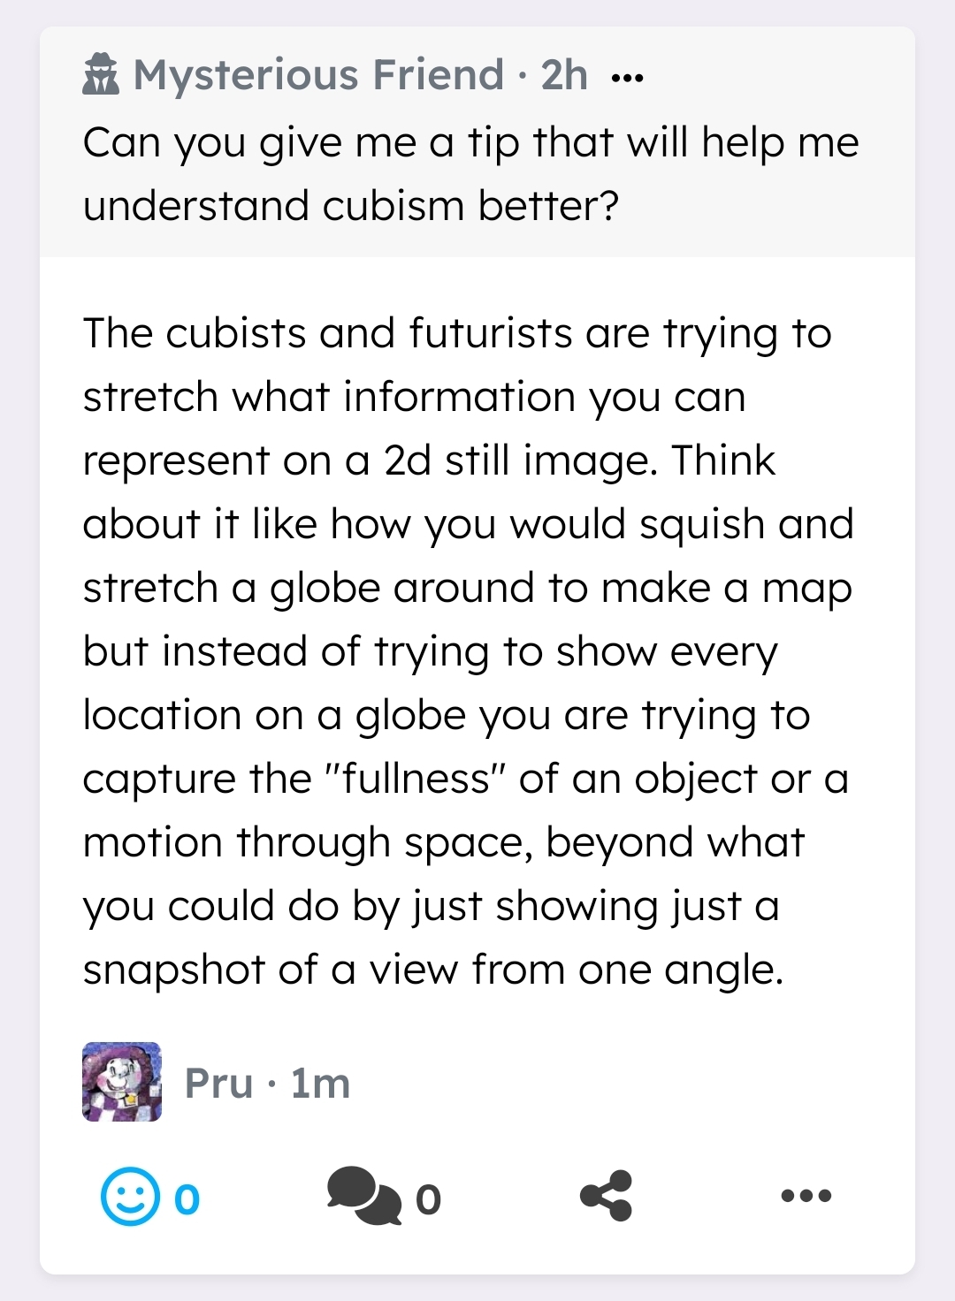
Task: Open the Mysterious Friend profile name
Action: [x=318, y=75]
